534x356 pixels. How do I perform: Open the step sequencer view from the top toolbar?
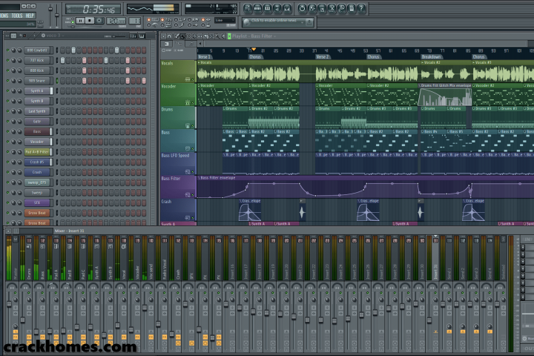257,8
